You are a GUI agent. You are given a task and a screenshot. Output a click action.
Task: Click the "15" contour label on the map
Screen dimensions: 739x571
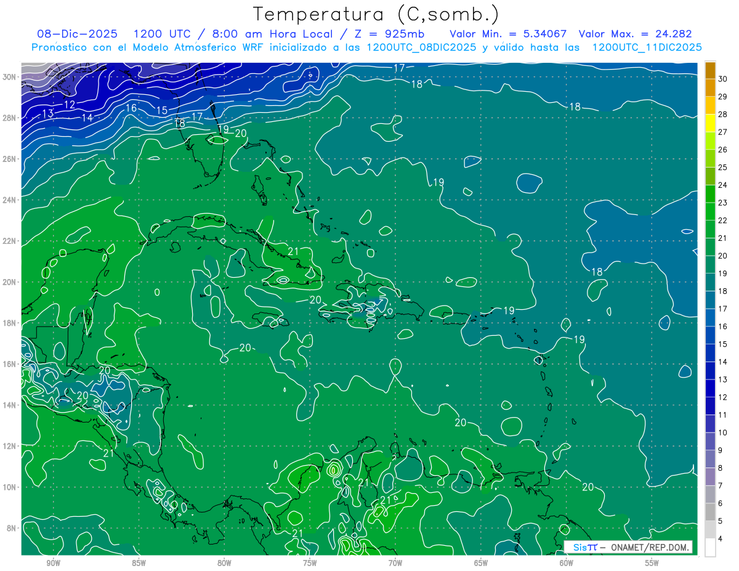click(162, 110)
